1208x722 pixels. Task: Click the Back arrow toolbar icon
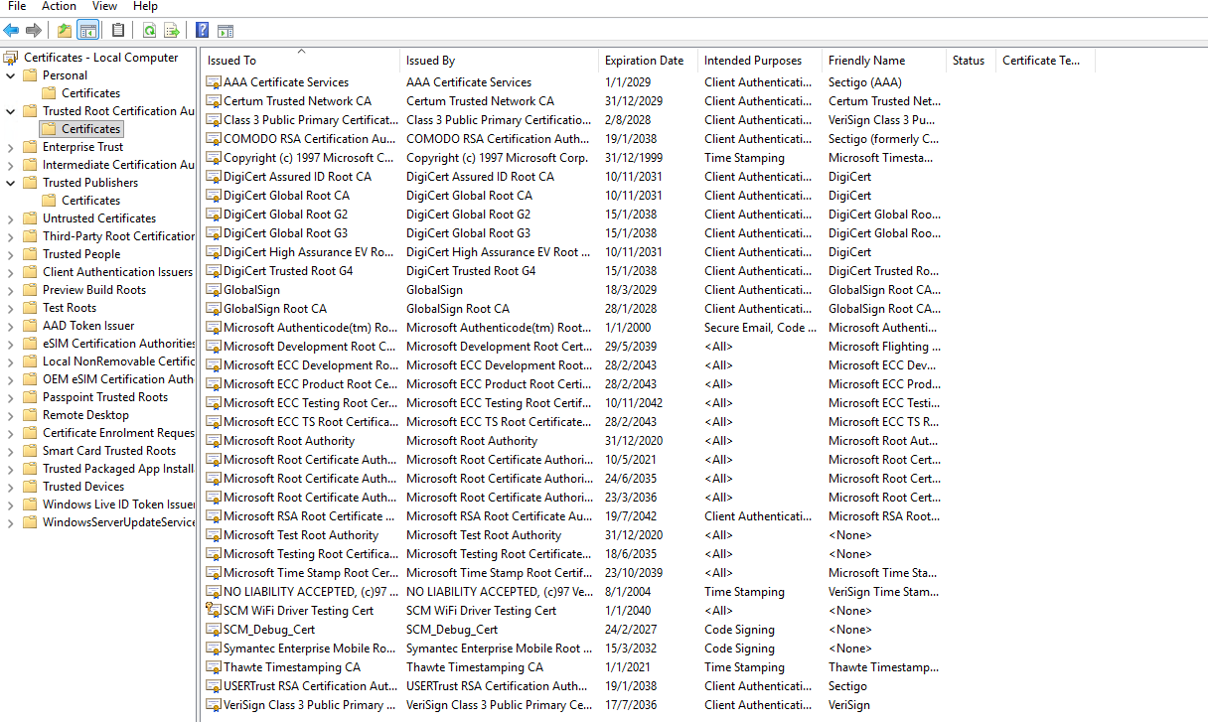12,31
